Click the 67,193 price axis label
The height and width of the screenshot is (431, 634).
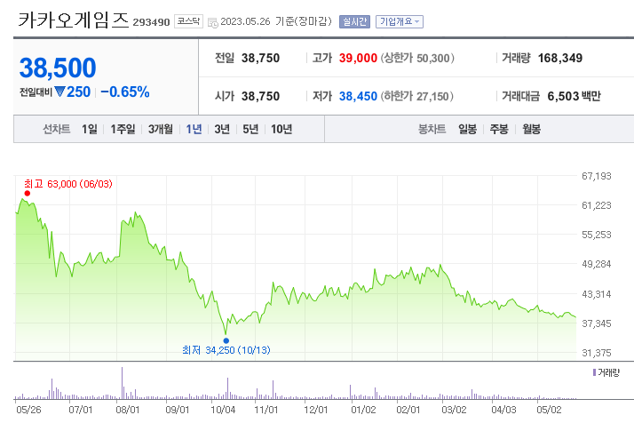coord(597,176)
